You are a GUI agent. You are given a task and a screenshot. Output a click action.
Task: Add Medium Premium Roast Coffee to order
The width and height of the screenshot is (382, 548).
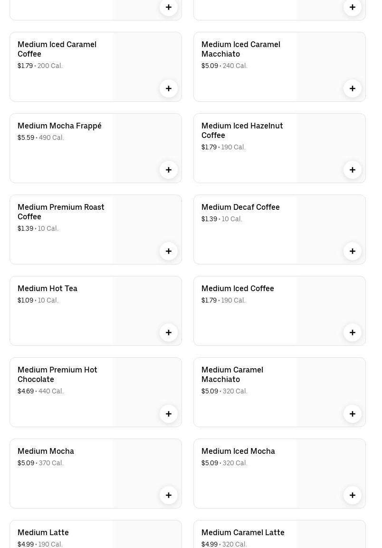(x=169, y=251)
